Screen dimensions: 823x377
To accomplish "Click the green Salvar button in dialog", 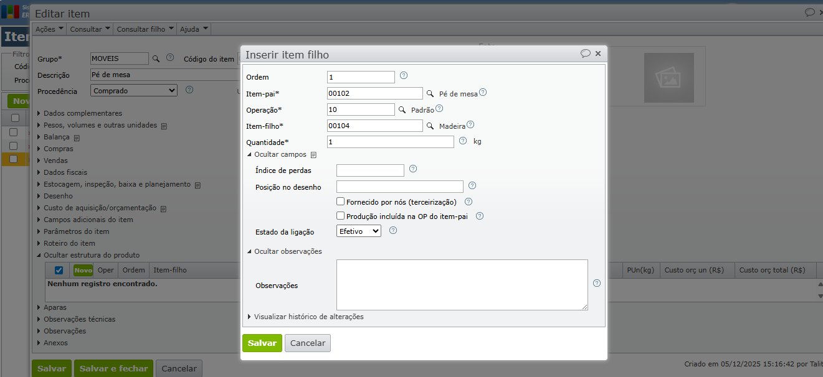I will [262, 343].
